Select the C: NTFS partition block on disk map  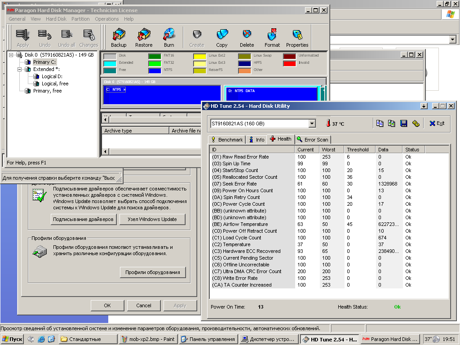click(x=162, y=94)
